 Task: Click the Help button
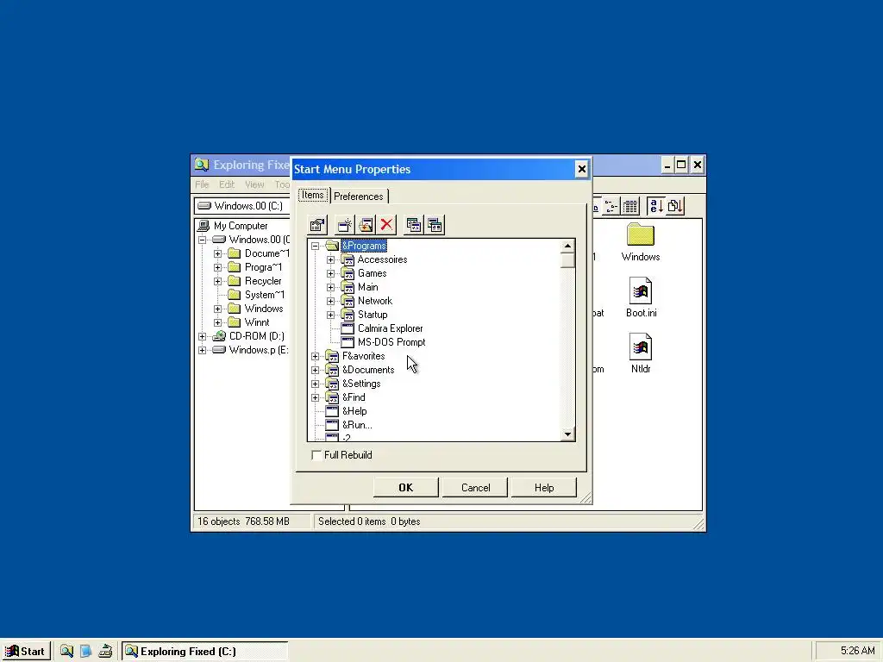tap(544, 488)
